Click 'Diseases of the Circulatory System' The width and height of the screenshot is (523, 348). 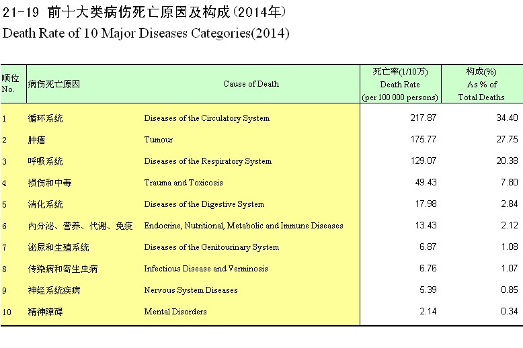coord(207,118)
